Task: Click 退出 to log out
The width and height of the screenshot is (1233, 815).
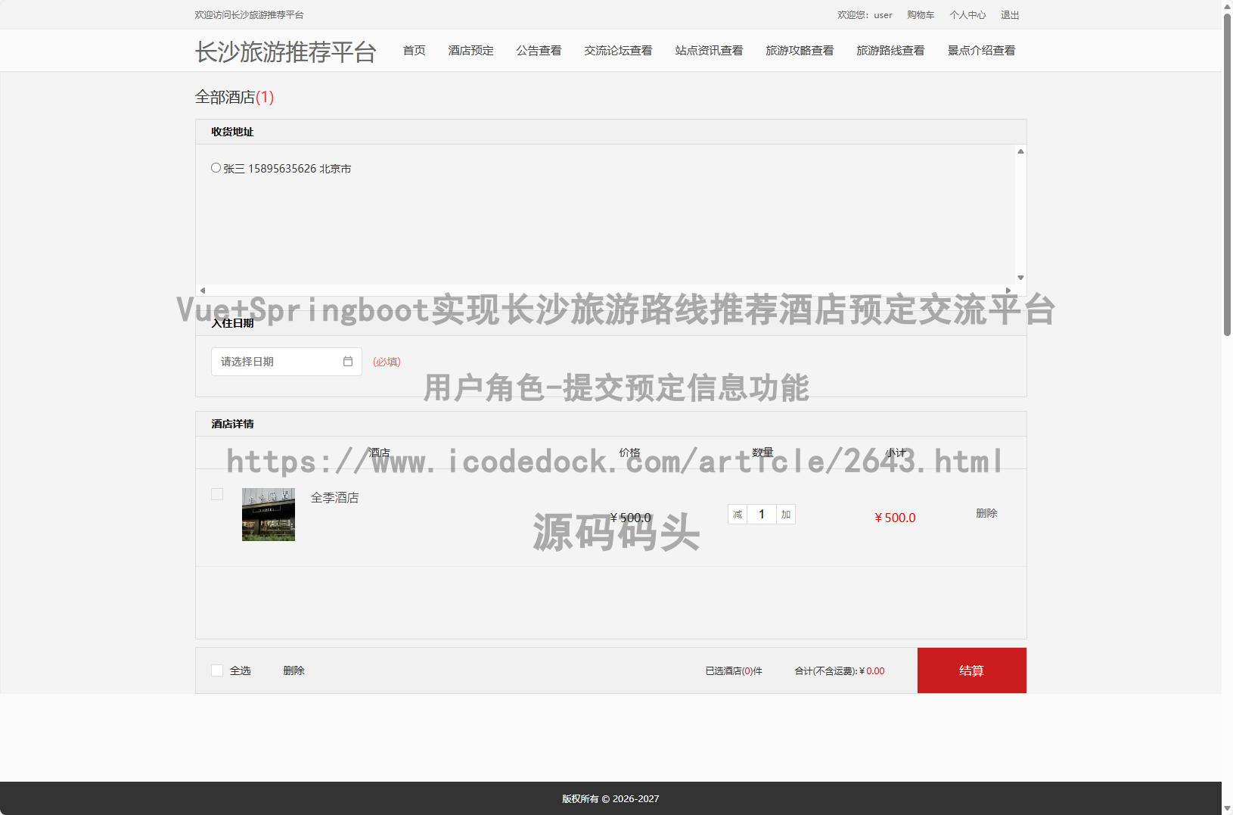Action: (1010, 15)
